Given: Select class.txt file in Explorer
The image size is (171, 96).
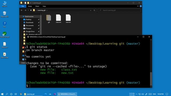Looking at the screenshot, I should [59, 19].
